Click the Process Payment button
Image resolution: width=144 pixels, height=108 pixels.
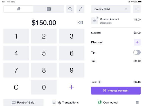[x=116, y=91]
